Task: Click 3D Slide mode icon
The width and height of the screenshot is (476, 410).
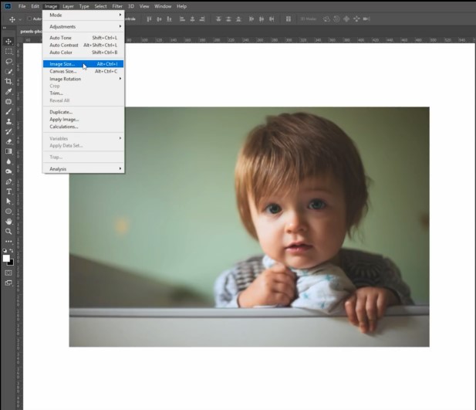Action: (x=356, y=19)
